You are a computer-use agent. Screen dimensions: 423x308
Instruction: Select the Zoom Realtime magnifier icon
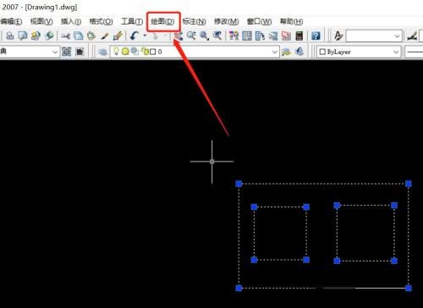[x=191, y=36]
